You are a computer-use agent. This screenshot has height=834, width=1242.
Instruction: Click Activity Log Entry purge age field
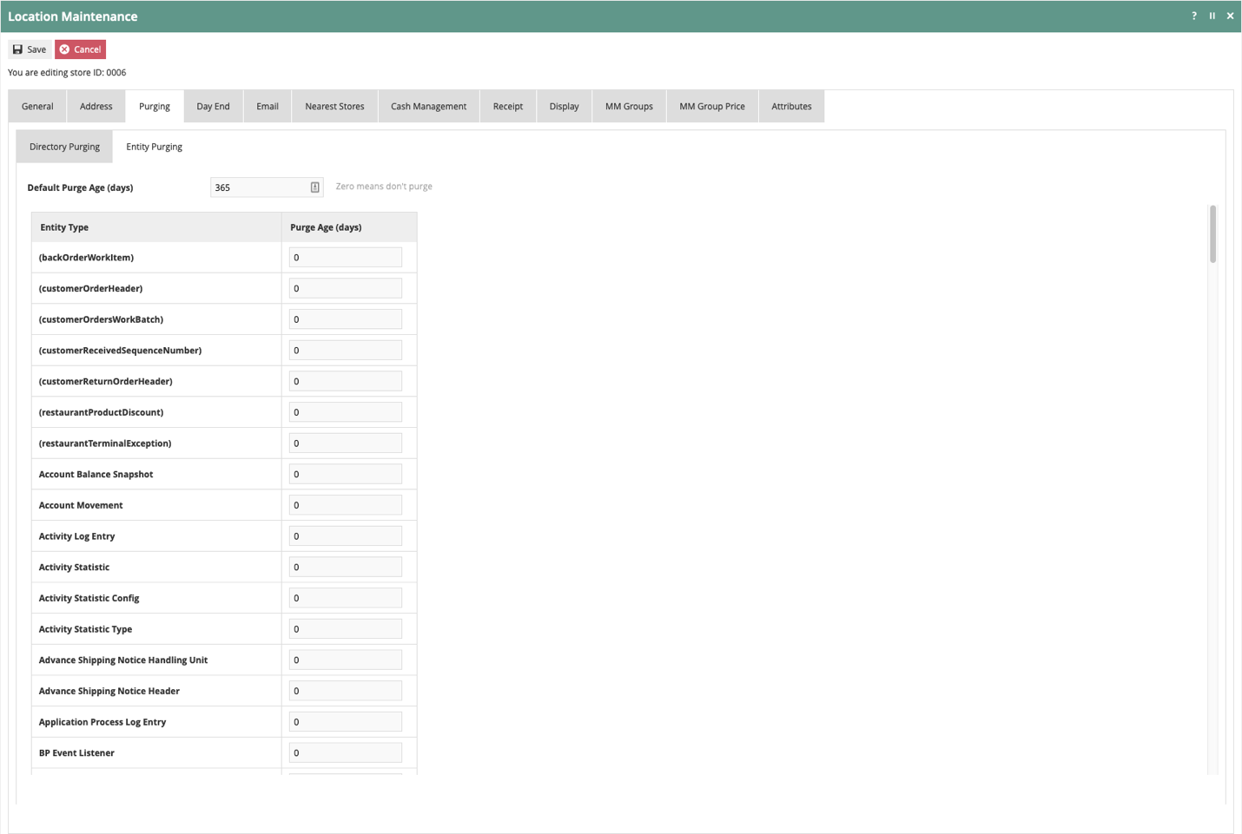click(346, 535)
